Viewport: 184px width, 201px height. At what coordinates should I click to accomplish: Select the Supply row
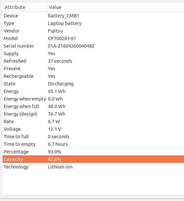(93, 54)
